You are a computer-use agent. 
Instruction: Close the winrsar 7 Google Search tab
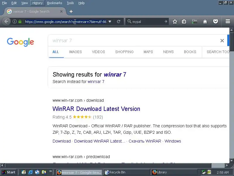[61, 11]
